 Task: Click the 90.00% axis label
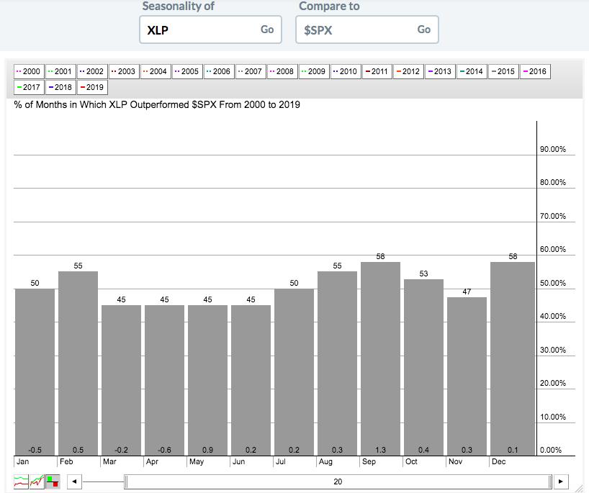(552, 149)
